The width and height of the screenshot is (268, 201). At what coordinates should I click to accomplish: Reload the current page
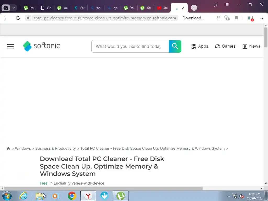coord(18,18)
